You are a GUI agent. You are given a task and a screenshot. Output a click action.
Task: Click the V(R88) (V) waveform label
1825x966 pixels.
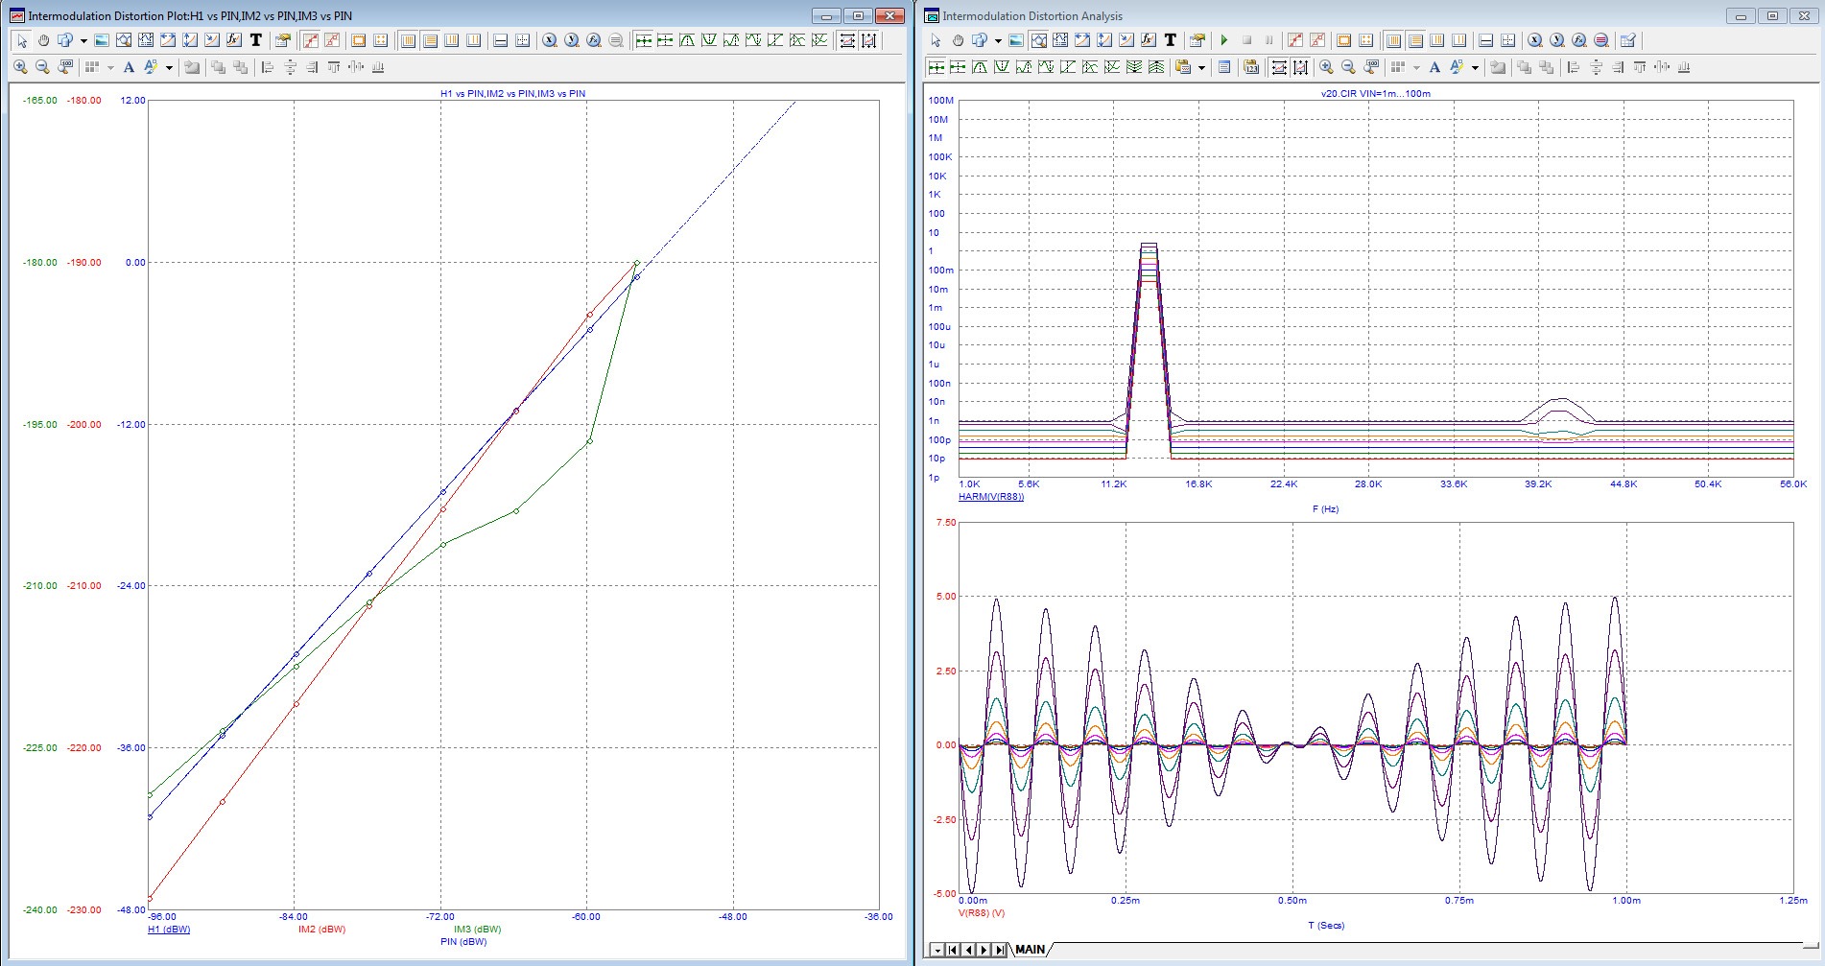(x=982, y=913)
